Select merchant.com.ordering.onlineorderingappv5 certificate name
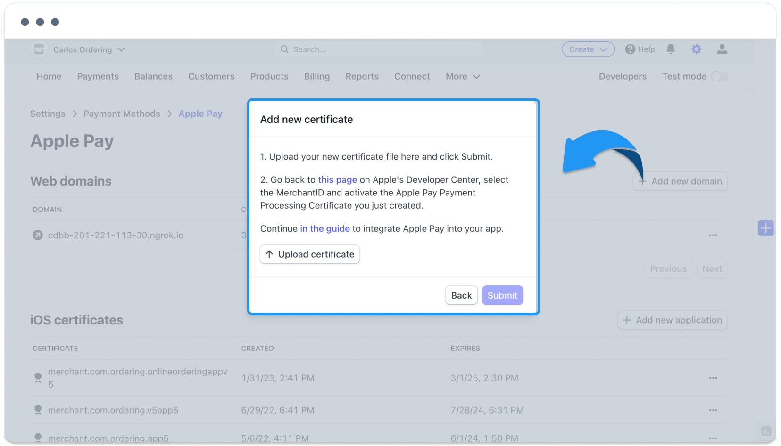 [x=138, y=378]
